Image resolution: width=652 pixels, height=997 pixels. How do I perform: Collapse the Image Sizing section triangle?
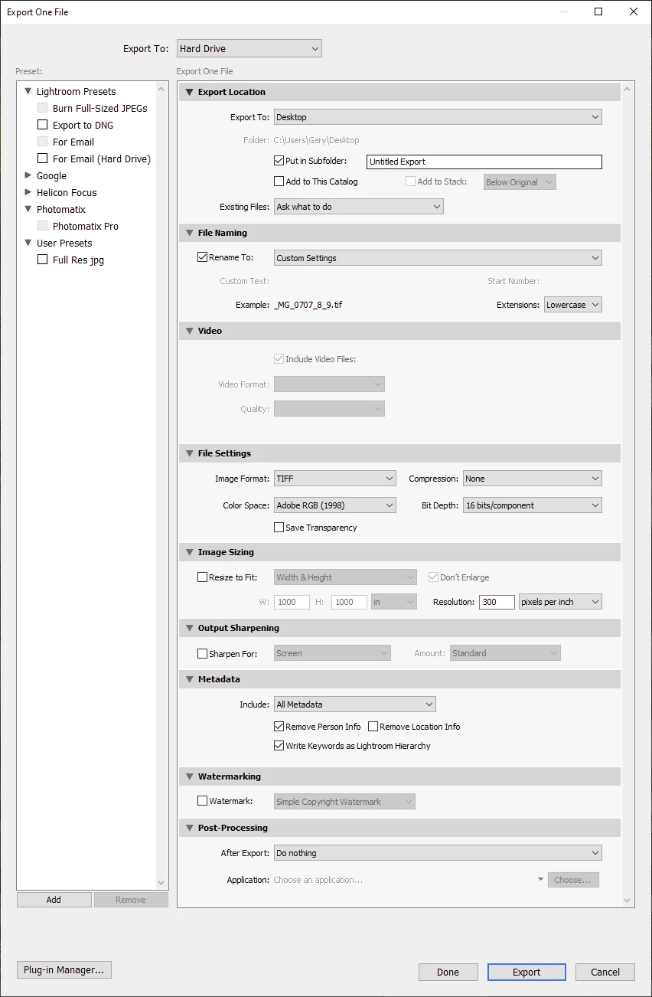190,552
